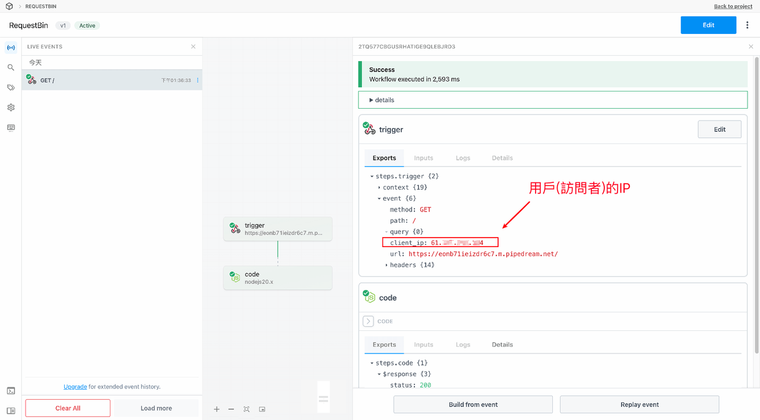Click the blue Edit workflow button
Screen dimensions: 760x420
[708, 25]
